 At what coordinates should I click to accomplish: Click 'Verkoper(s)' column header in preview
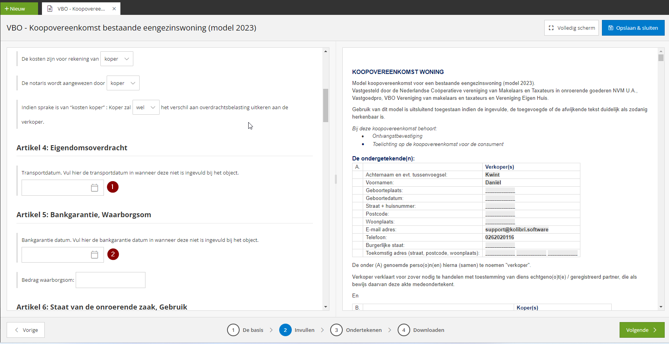pos(500,167)
